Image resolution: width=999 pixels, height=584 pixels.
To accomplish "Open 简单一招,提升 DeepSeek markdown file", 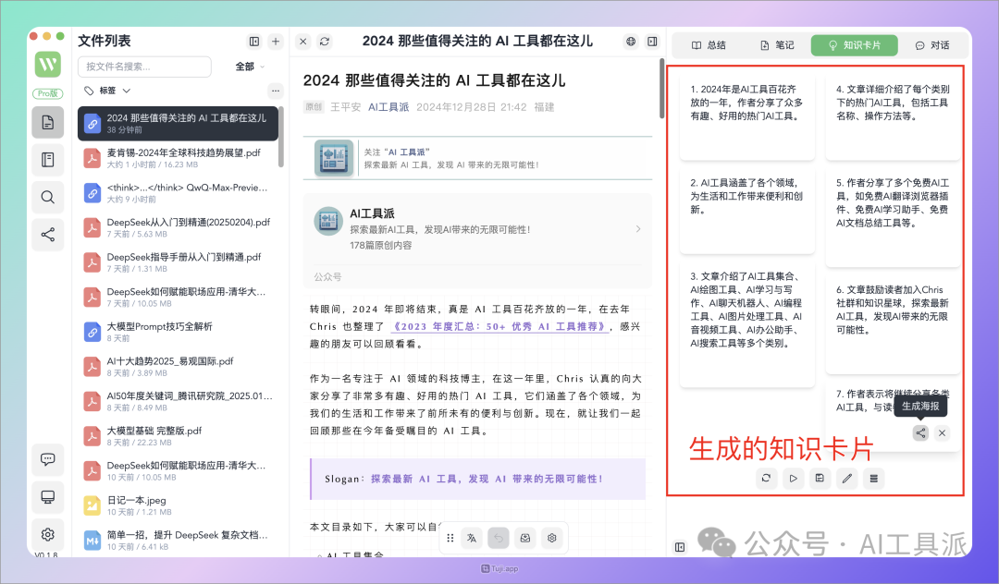I will pyautogui.click(x=178, y=540).
